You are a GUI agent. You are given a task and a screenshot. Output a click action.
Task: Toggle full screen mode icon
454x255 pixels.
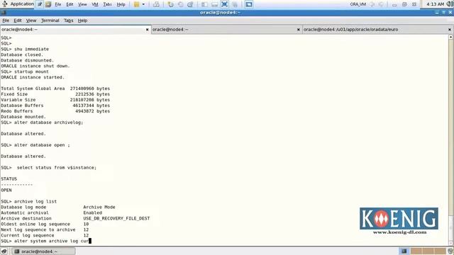point(224,4)
